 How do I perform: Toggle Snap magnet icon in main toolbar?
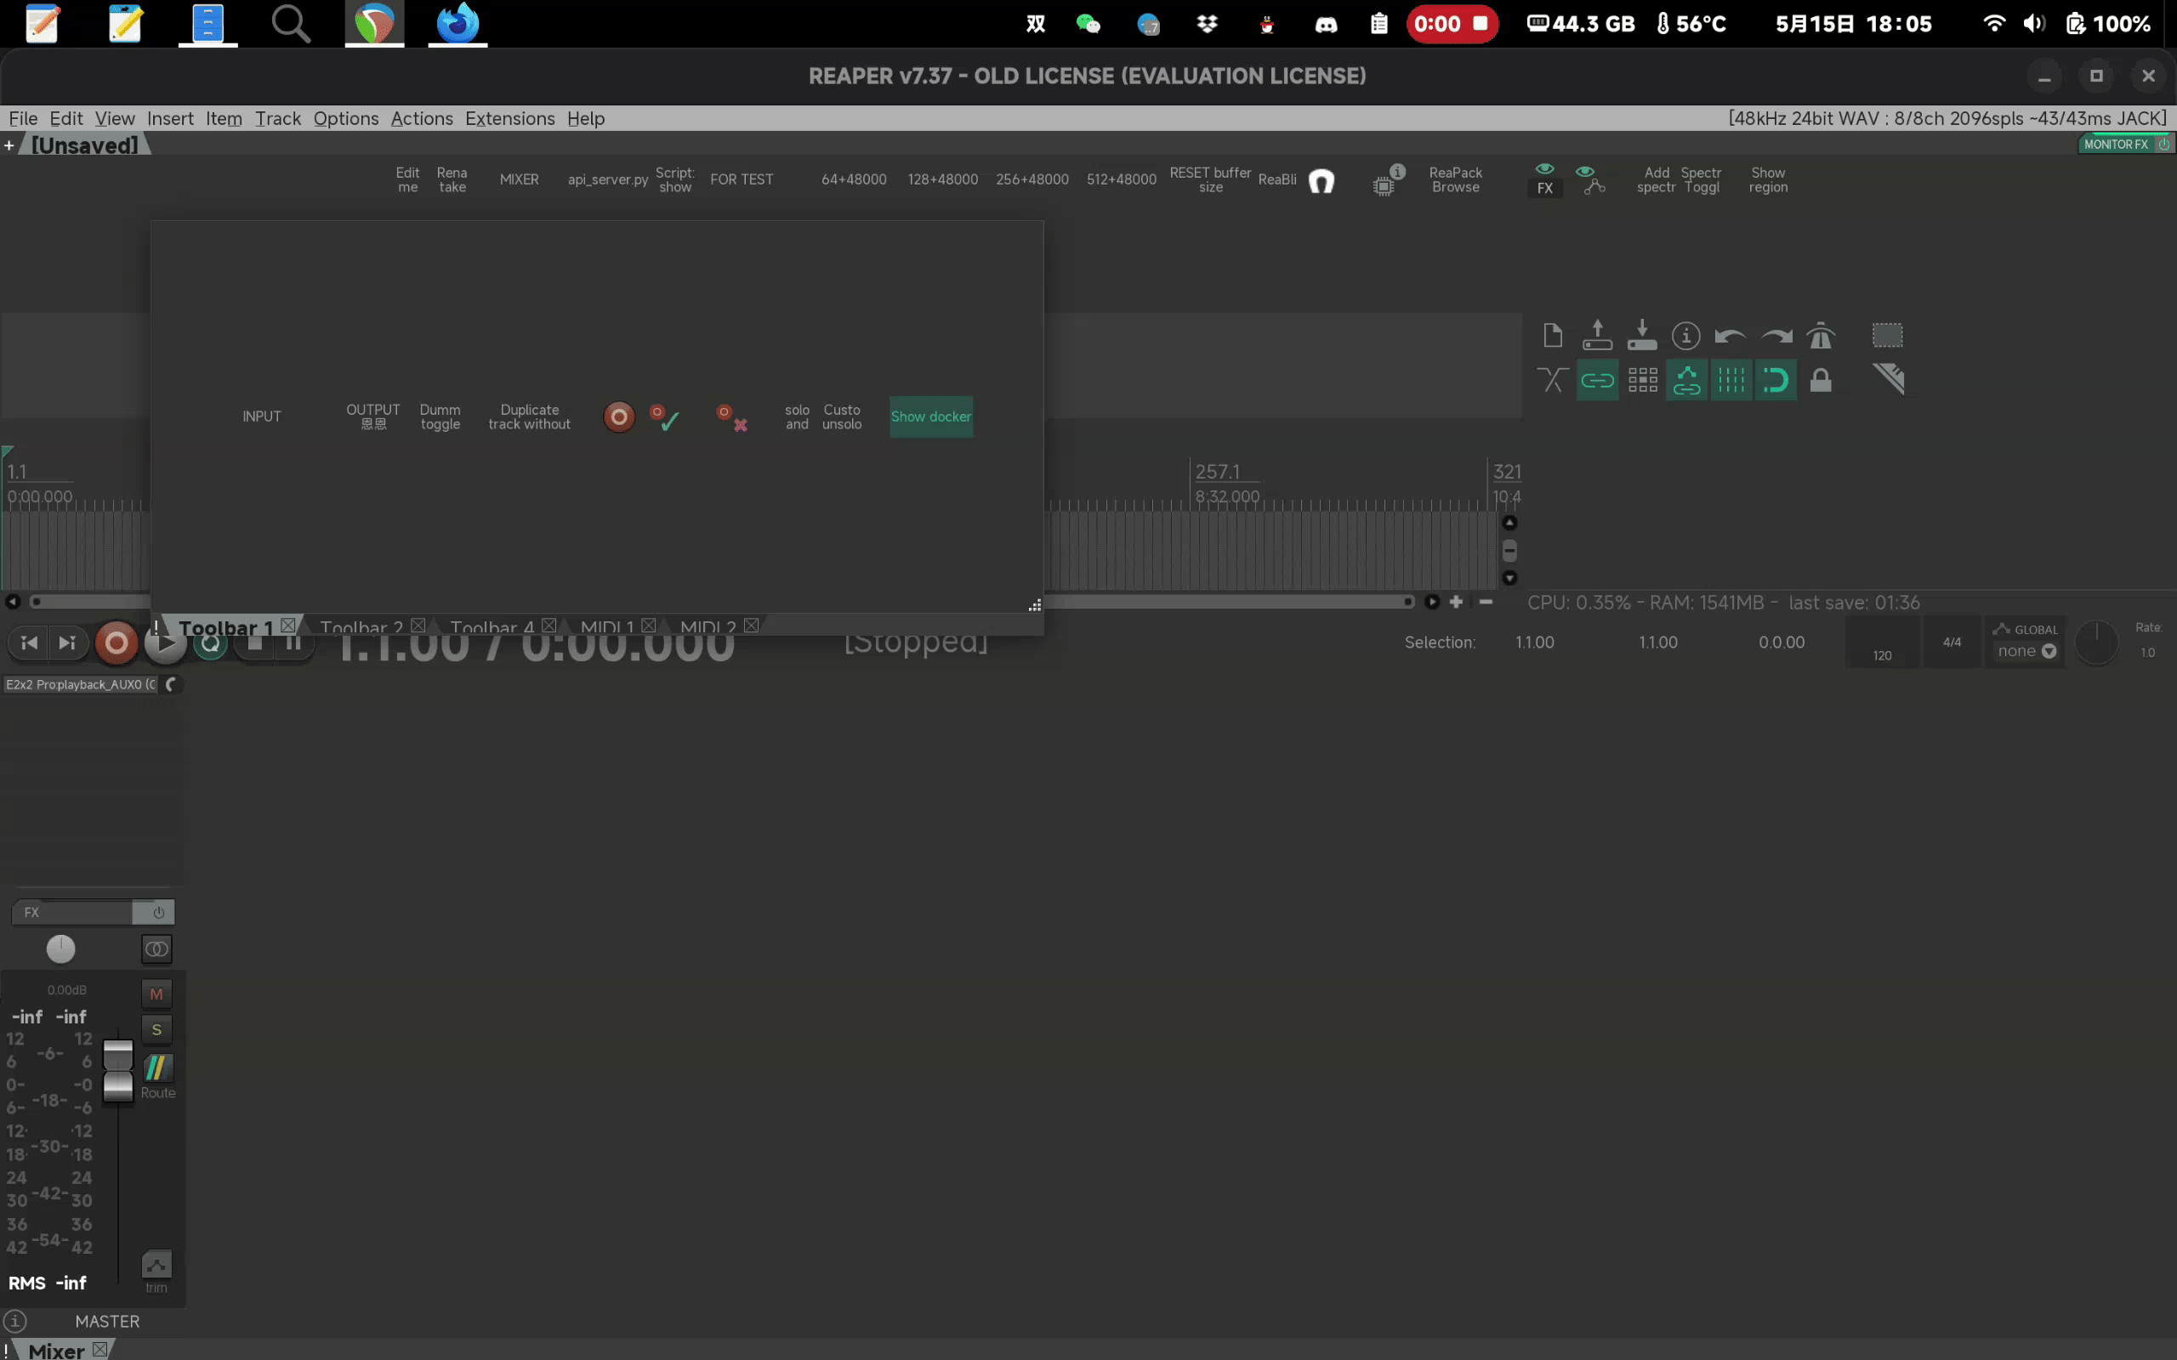[x=1776, y=380]
